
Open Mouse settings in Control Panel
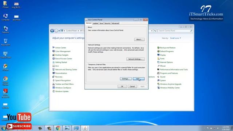(x=161, y=66)
